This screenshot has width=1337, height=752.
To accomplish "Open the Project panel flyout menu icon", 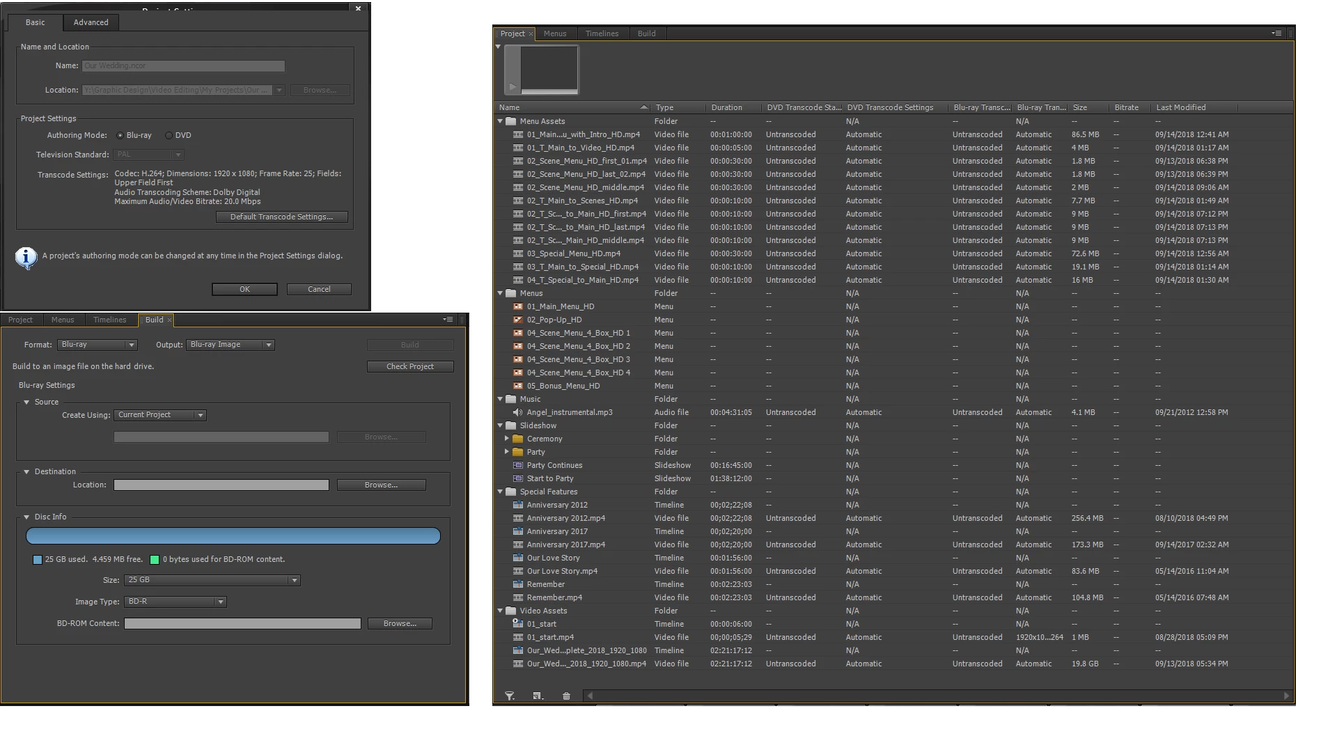I will (1276, 33).
